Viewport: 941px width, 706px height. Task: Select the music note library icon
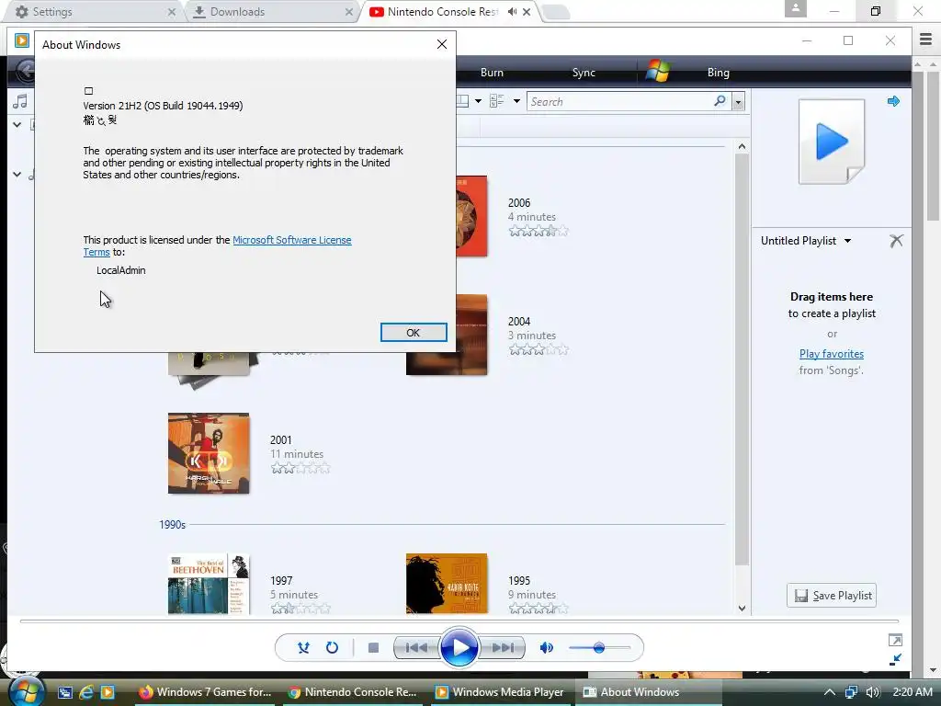click(20, 101)
